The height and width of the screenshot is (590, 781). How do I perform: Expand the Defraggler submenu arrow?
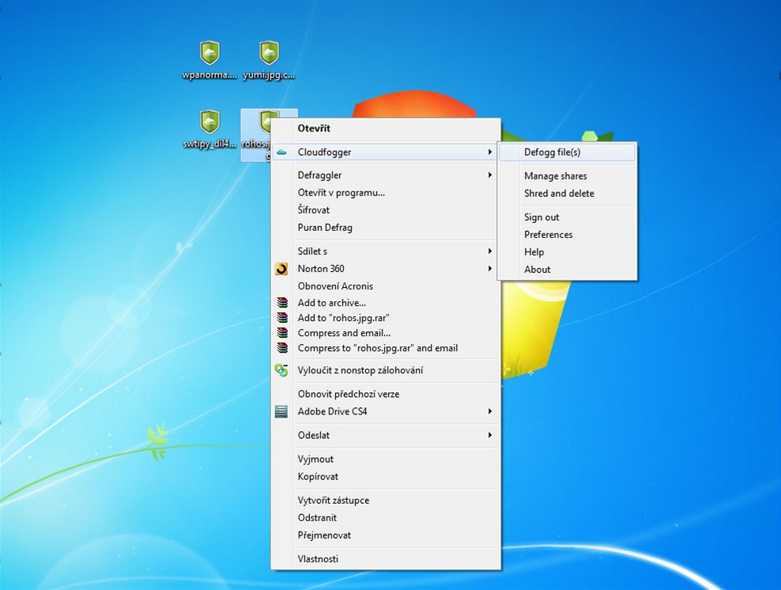pyautogui.click(x=490, y=175)
